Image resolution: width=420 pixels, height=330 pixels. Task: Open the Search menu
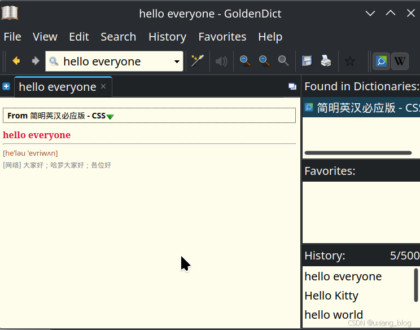pyautogui.click(x=119, y=37)
